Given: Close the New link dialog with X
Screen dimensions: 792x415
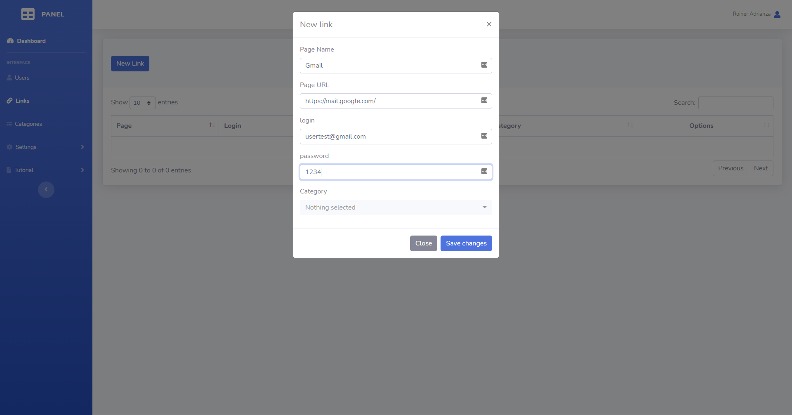Looking at the screenshot, I should [x=489, y=24].
